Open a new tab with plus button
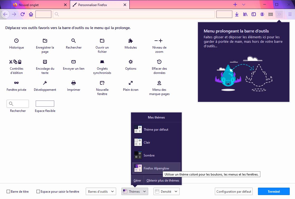The width and height of the screenshot is (295, 199). 235,5
